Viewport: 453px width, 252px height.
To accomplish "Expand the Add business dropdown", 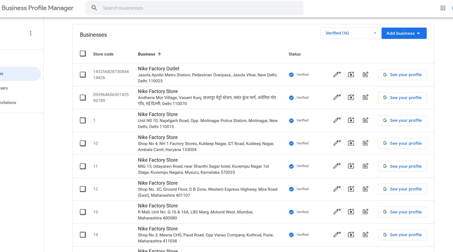I will pyautogui.click(x=404, y=33).
